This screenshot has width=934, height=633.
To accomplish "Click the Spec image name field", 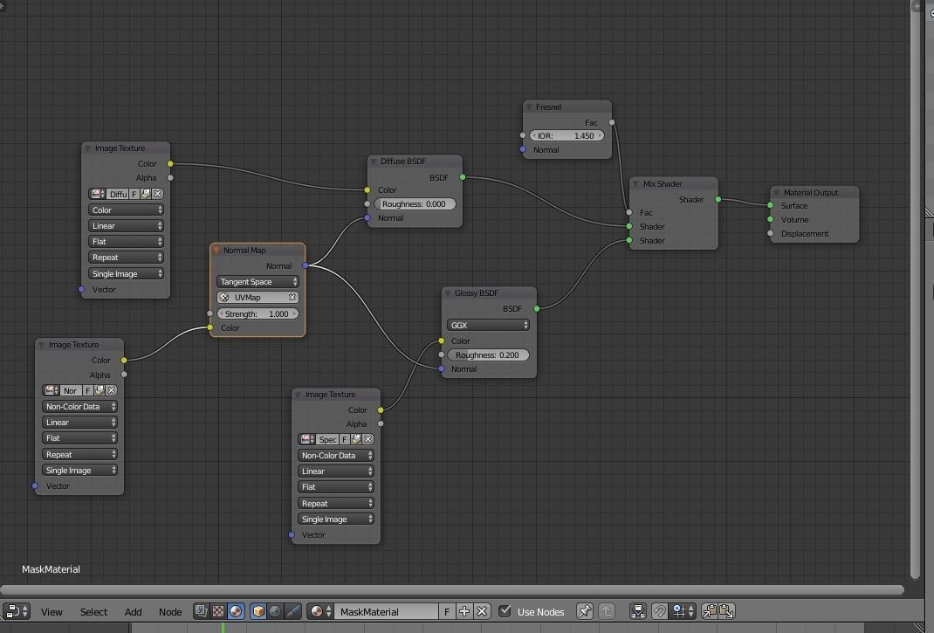I will [x=327, y=439].
